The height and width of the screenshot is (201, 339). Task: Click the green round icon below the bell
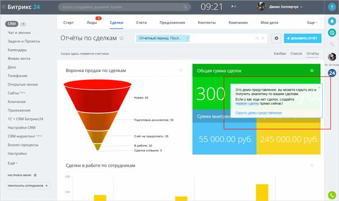332,33
